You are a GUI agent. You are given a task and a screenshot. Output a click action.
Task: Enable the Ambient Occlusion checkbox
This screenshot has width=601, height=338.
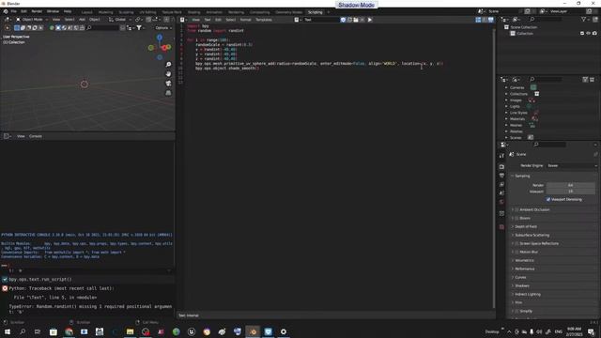[x=516, y=209]
